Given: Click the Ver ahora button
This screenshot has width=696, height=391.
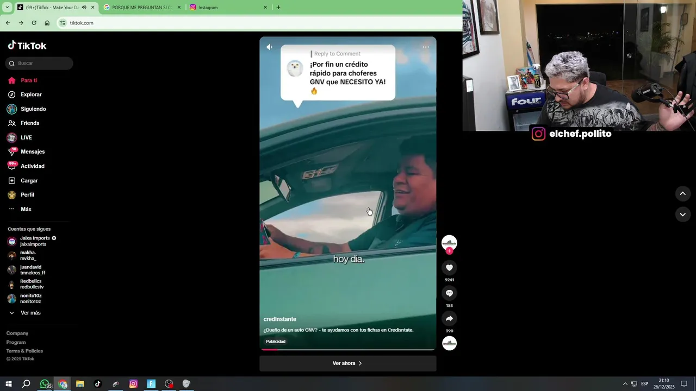Looking at the screenshot, I should point(348,363).
